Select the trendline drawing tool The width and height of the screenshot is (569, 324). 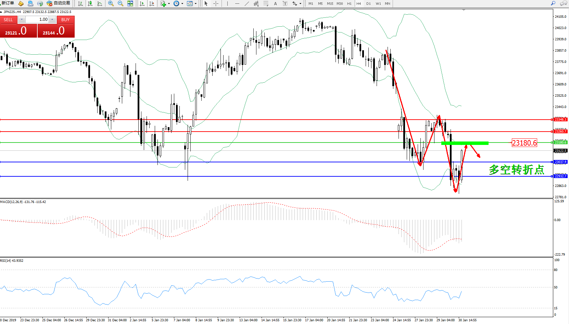click(x=246, y=3)
